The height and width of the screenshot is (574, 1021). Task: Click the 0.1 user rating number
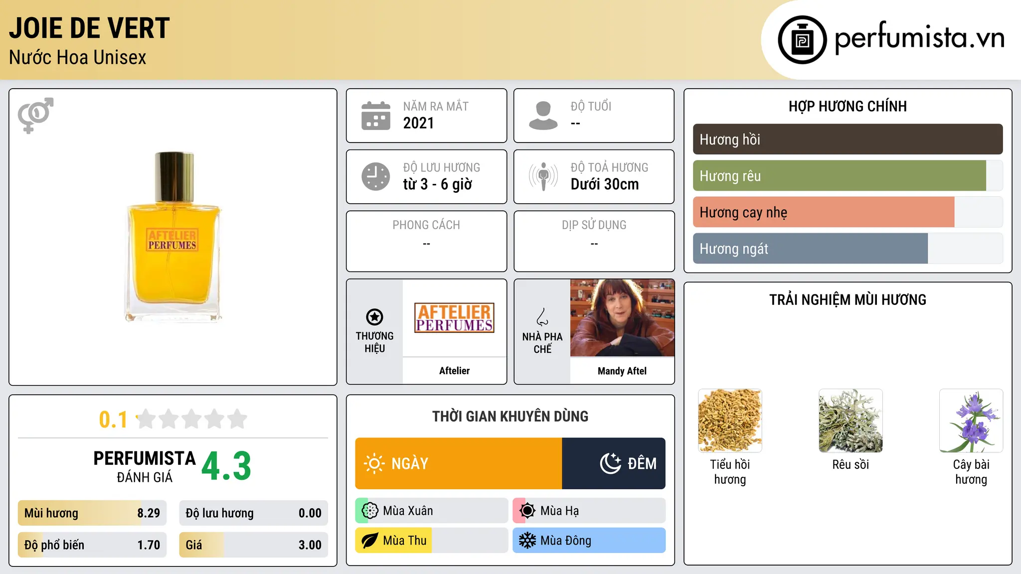click(x=113, y=420)
